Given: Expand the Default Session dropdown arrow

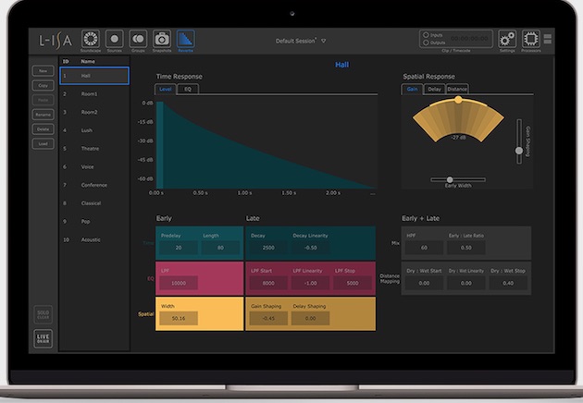Looking at the screenshot, I should pos(323,42).
